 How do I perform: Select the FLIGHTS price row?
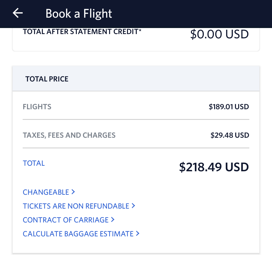pos(37,107)
